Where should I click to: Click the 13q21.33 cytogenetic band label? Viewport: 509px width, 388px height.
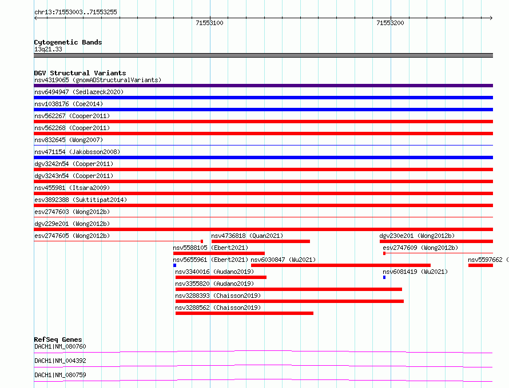click(48, 49)
